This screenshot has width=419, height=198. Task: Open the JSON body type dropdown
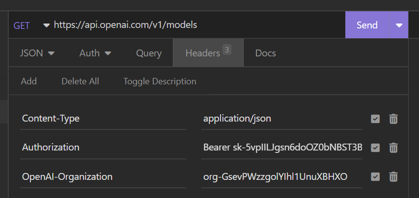point(37,53)
